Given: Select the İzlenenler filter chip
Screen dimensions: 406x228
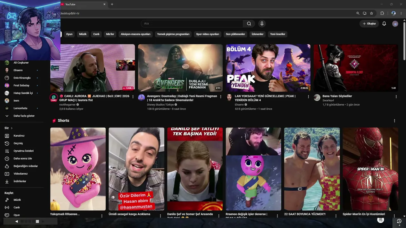Looking at the screenshot, I should (258, 34).
